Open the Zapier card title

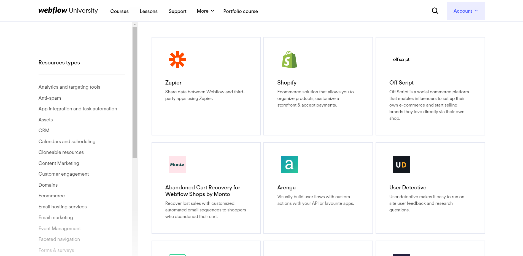tap(173, 83)
